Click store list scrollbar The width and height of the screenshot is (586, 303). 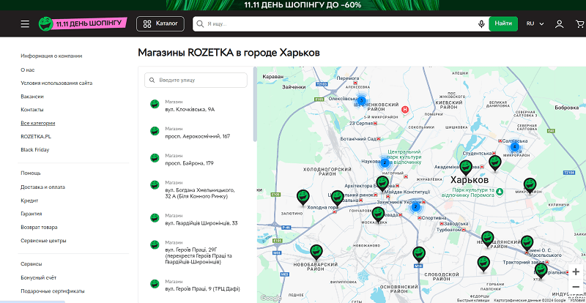[255, 104]
